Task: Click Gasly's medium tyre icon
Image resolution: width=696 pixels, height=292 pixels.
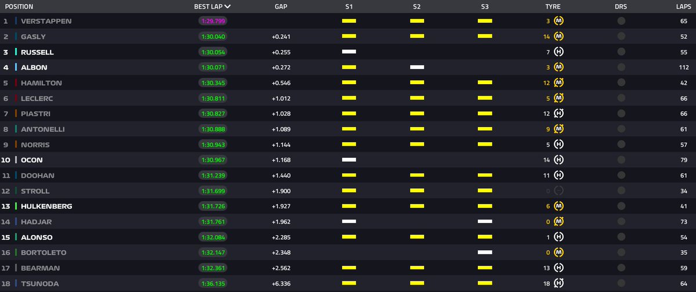Action: (x=559, y=37)
